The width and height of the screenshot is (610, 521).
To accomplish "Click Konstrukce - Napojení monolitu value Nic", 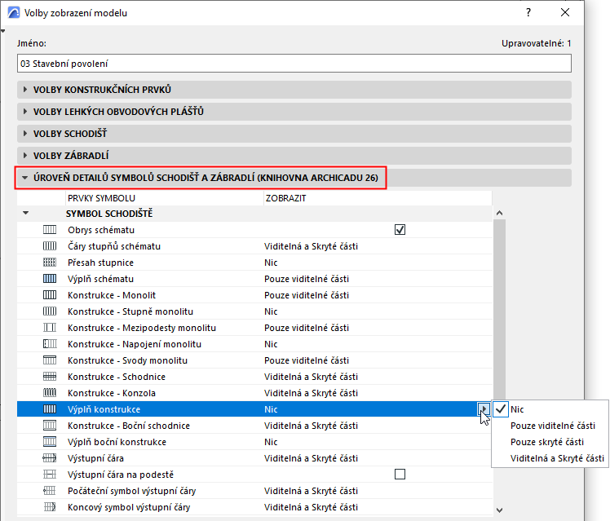I will point(271,344).
